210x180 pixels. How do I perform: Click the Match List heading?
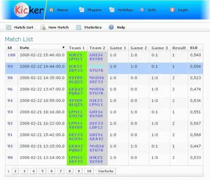pos(19,39)
